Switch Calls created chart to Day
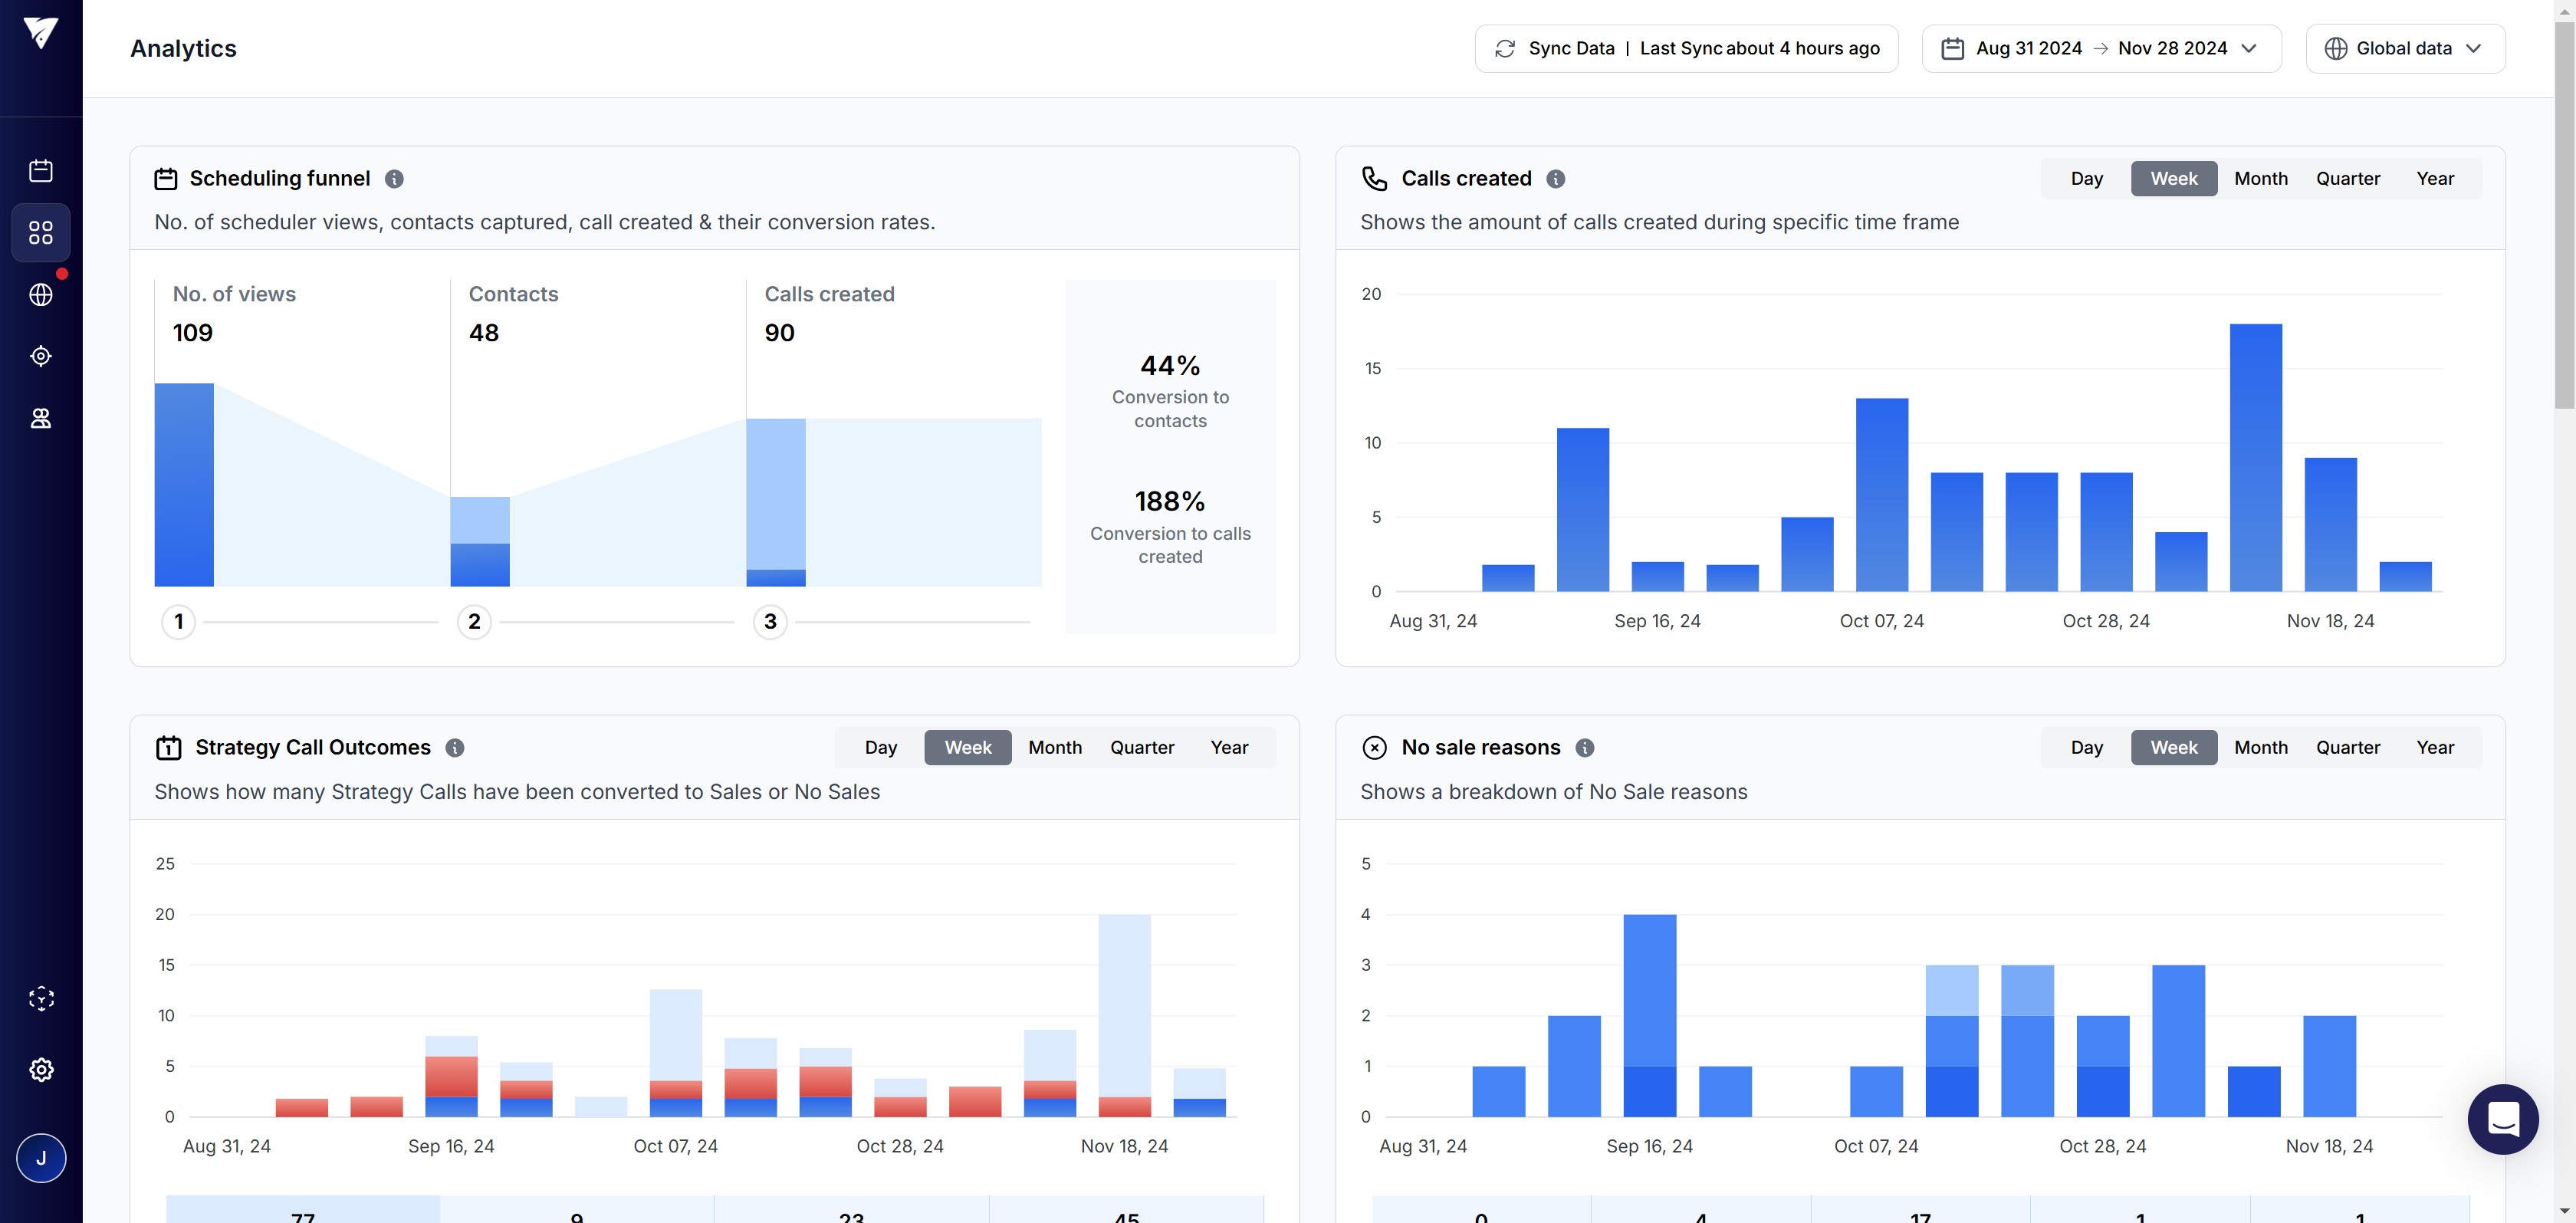 click(x=2086, y=179)
